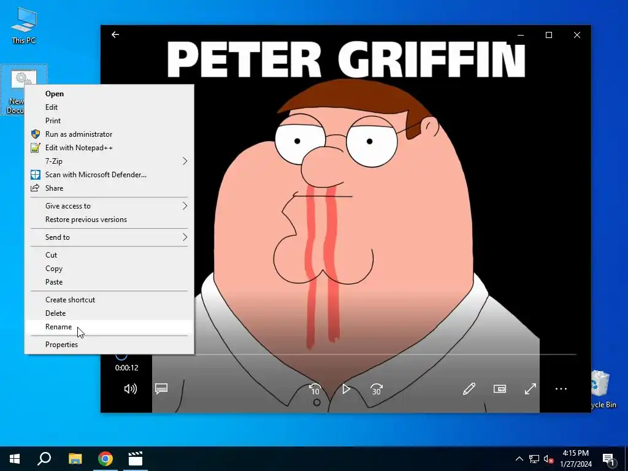628x471 pixels.
Task: Open the Windows Start menu
Action: pyautogui.click(x=15, y=459)
